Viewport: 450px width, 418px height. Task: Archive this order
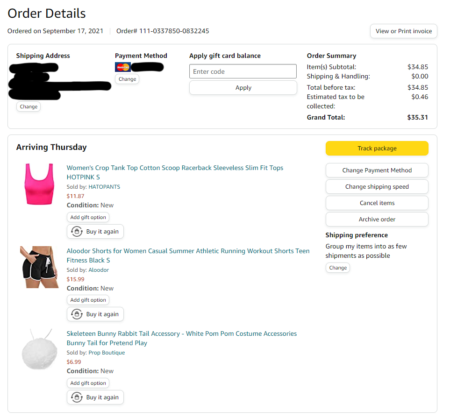[x=377, y=220]
